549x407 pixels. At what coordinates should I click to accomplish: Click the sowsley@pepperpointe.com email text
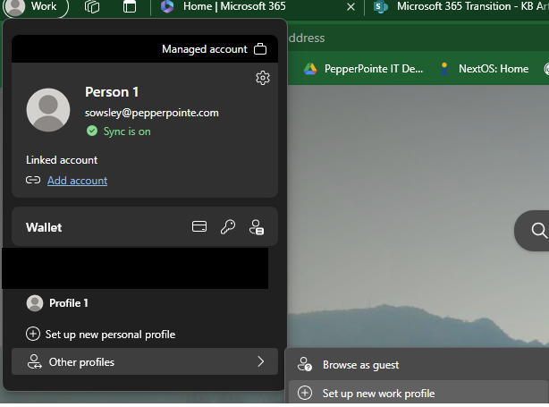click(152, 113)
